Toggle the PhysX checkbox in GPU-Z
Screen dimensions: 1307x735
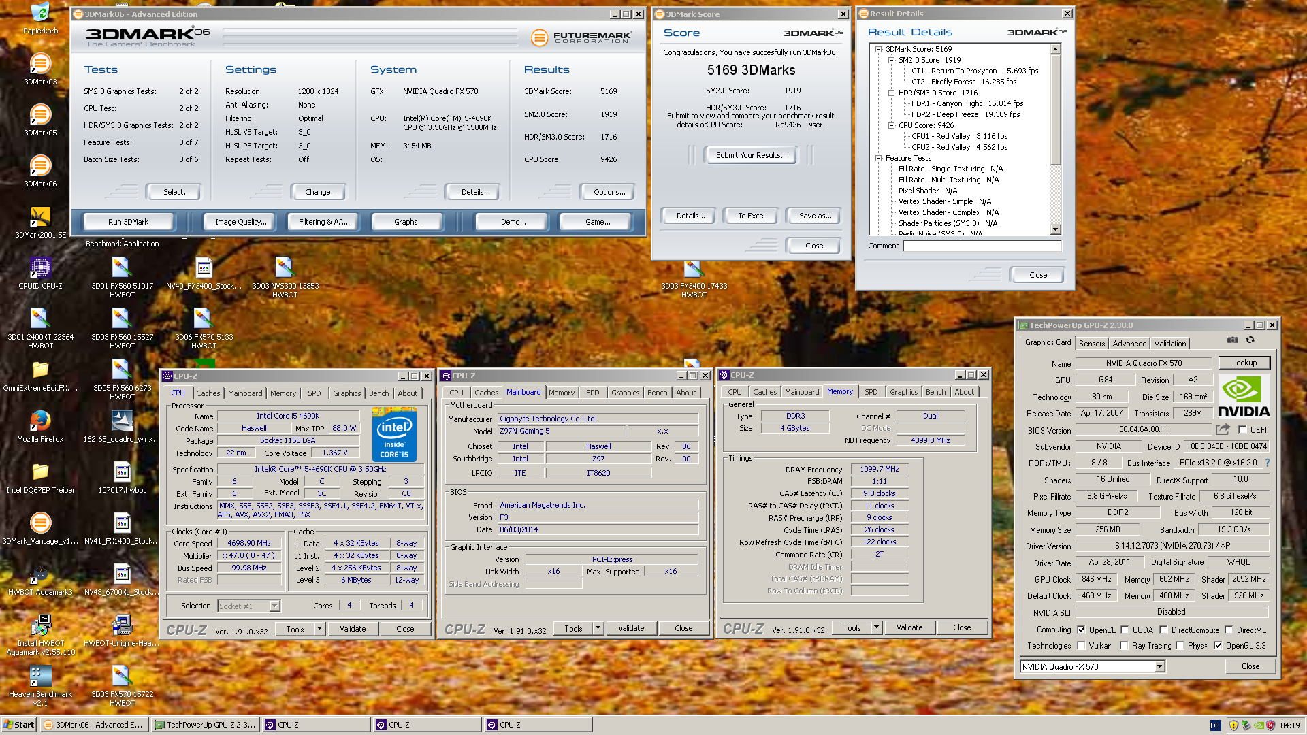(x=1180, y=646)
